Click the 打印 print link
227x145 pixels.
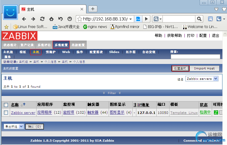190,36
